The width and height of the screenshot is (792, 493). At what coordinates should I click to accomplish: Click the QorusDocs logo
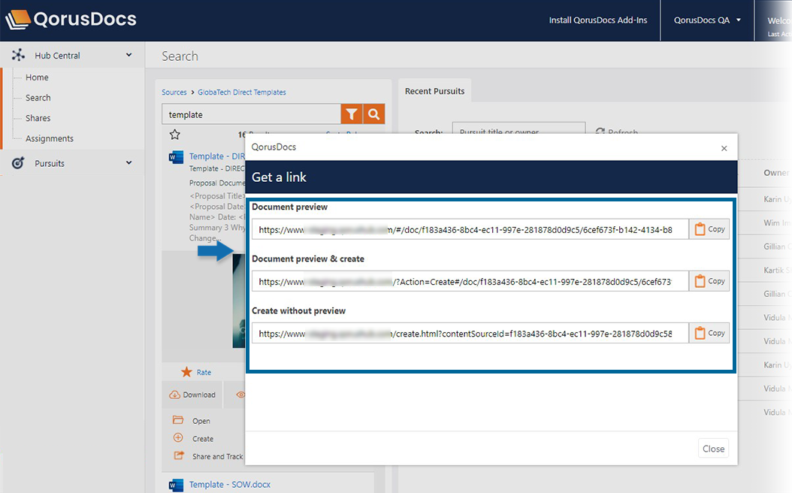(x=71, y=20)
